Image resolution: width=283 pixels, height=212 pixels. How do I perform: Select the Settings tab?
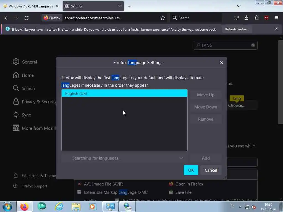93,6
